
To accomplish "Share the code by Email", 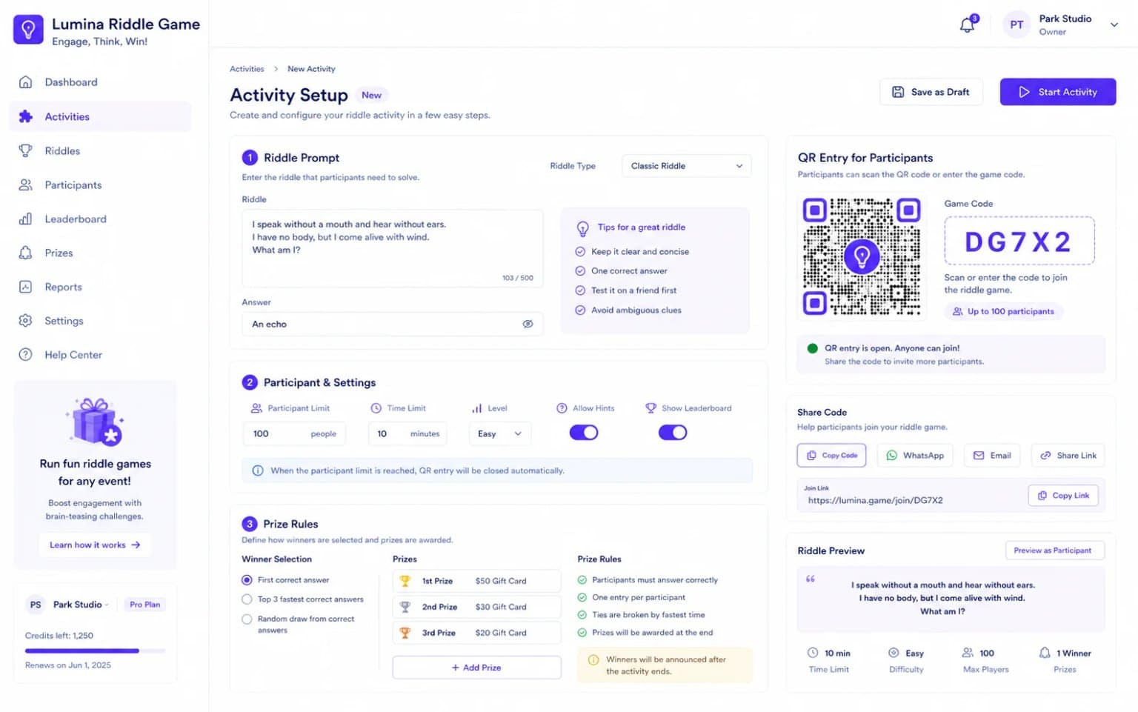I will click(992, 455).
